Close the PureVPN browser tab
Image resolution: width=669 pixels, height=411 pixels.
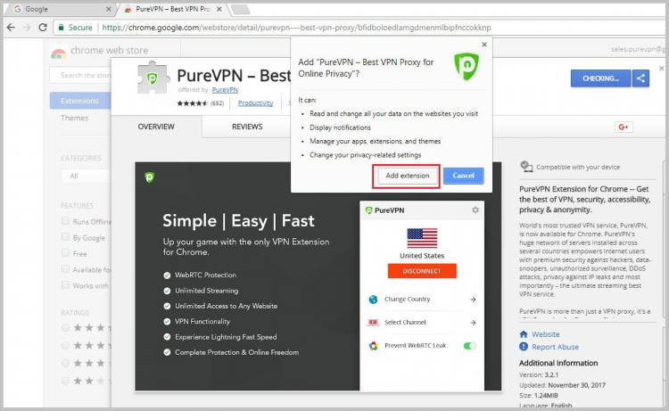[x=219, y=9]
